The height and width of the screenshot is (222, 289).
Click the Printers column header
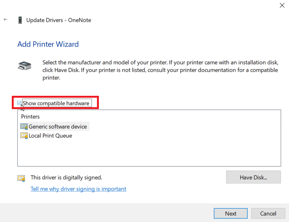pos(30,117)
